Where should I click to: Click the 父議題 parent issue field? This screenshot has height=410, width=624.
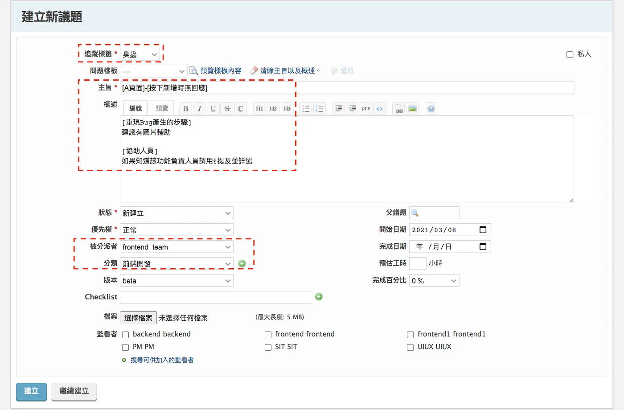pyautogui.click(x=434, y=213)
